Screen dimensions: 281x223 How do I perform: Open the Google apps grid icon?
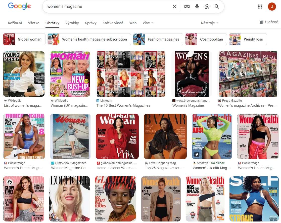260,7
